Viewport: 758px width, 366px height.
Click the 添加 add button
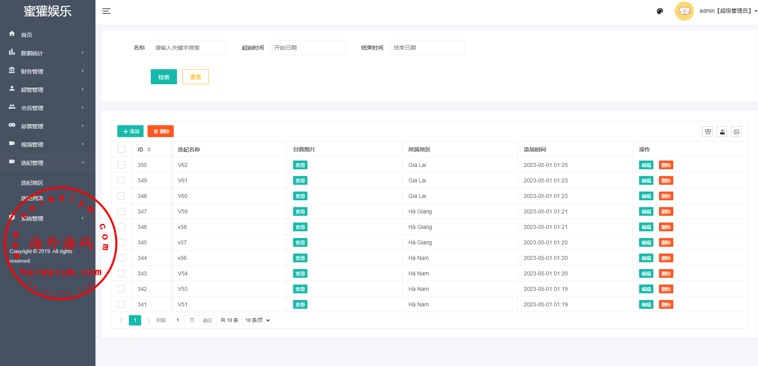pyautogui.click(x=130, y=131)
